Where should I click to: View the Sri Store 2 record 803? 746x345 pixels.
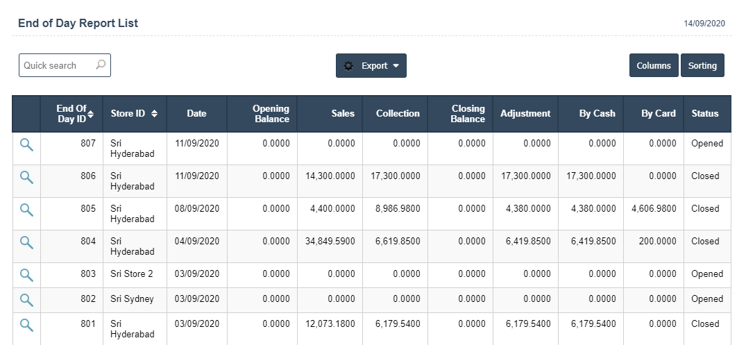(26, 275)
